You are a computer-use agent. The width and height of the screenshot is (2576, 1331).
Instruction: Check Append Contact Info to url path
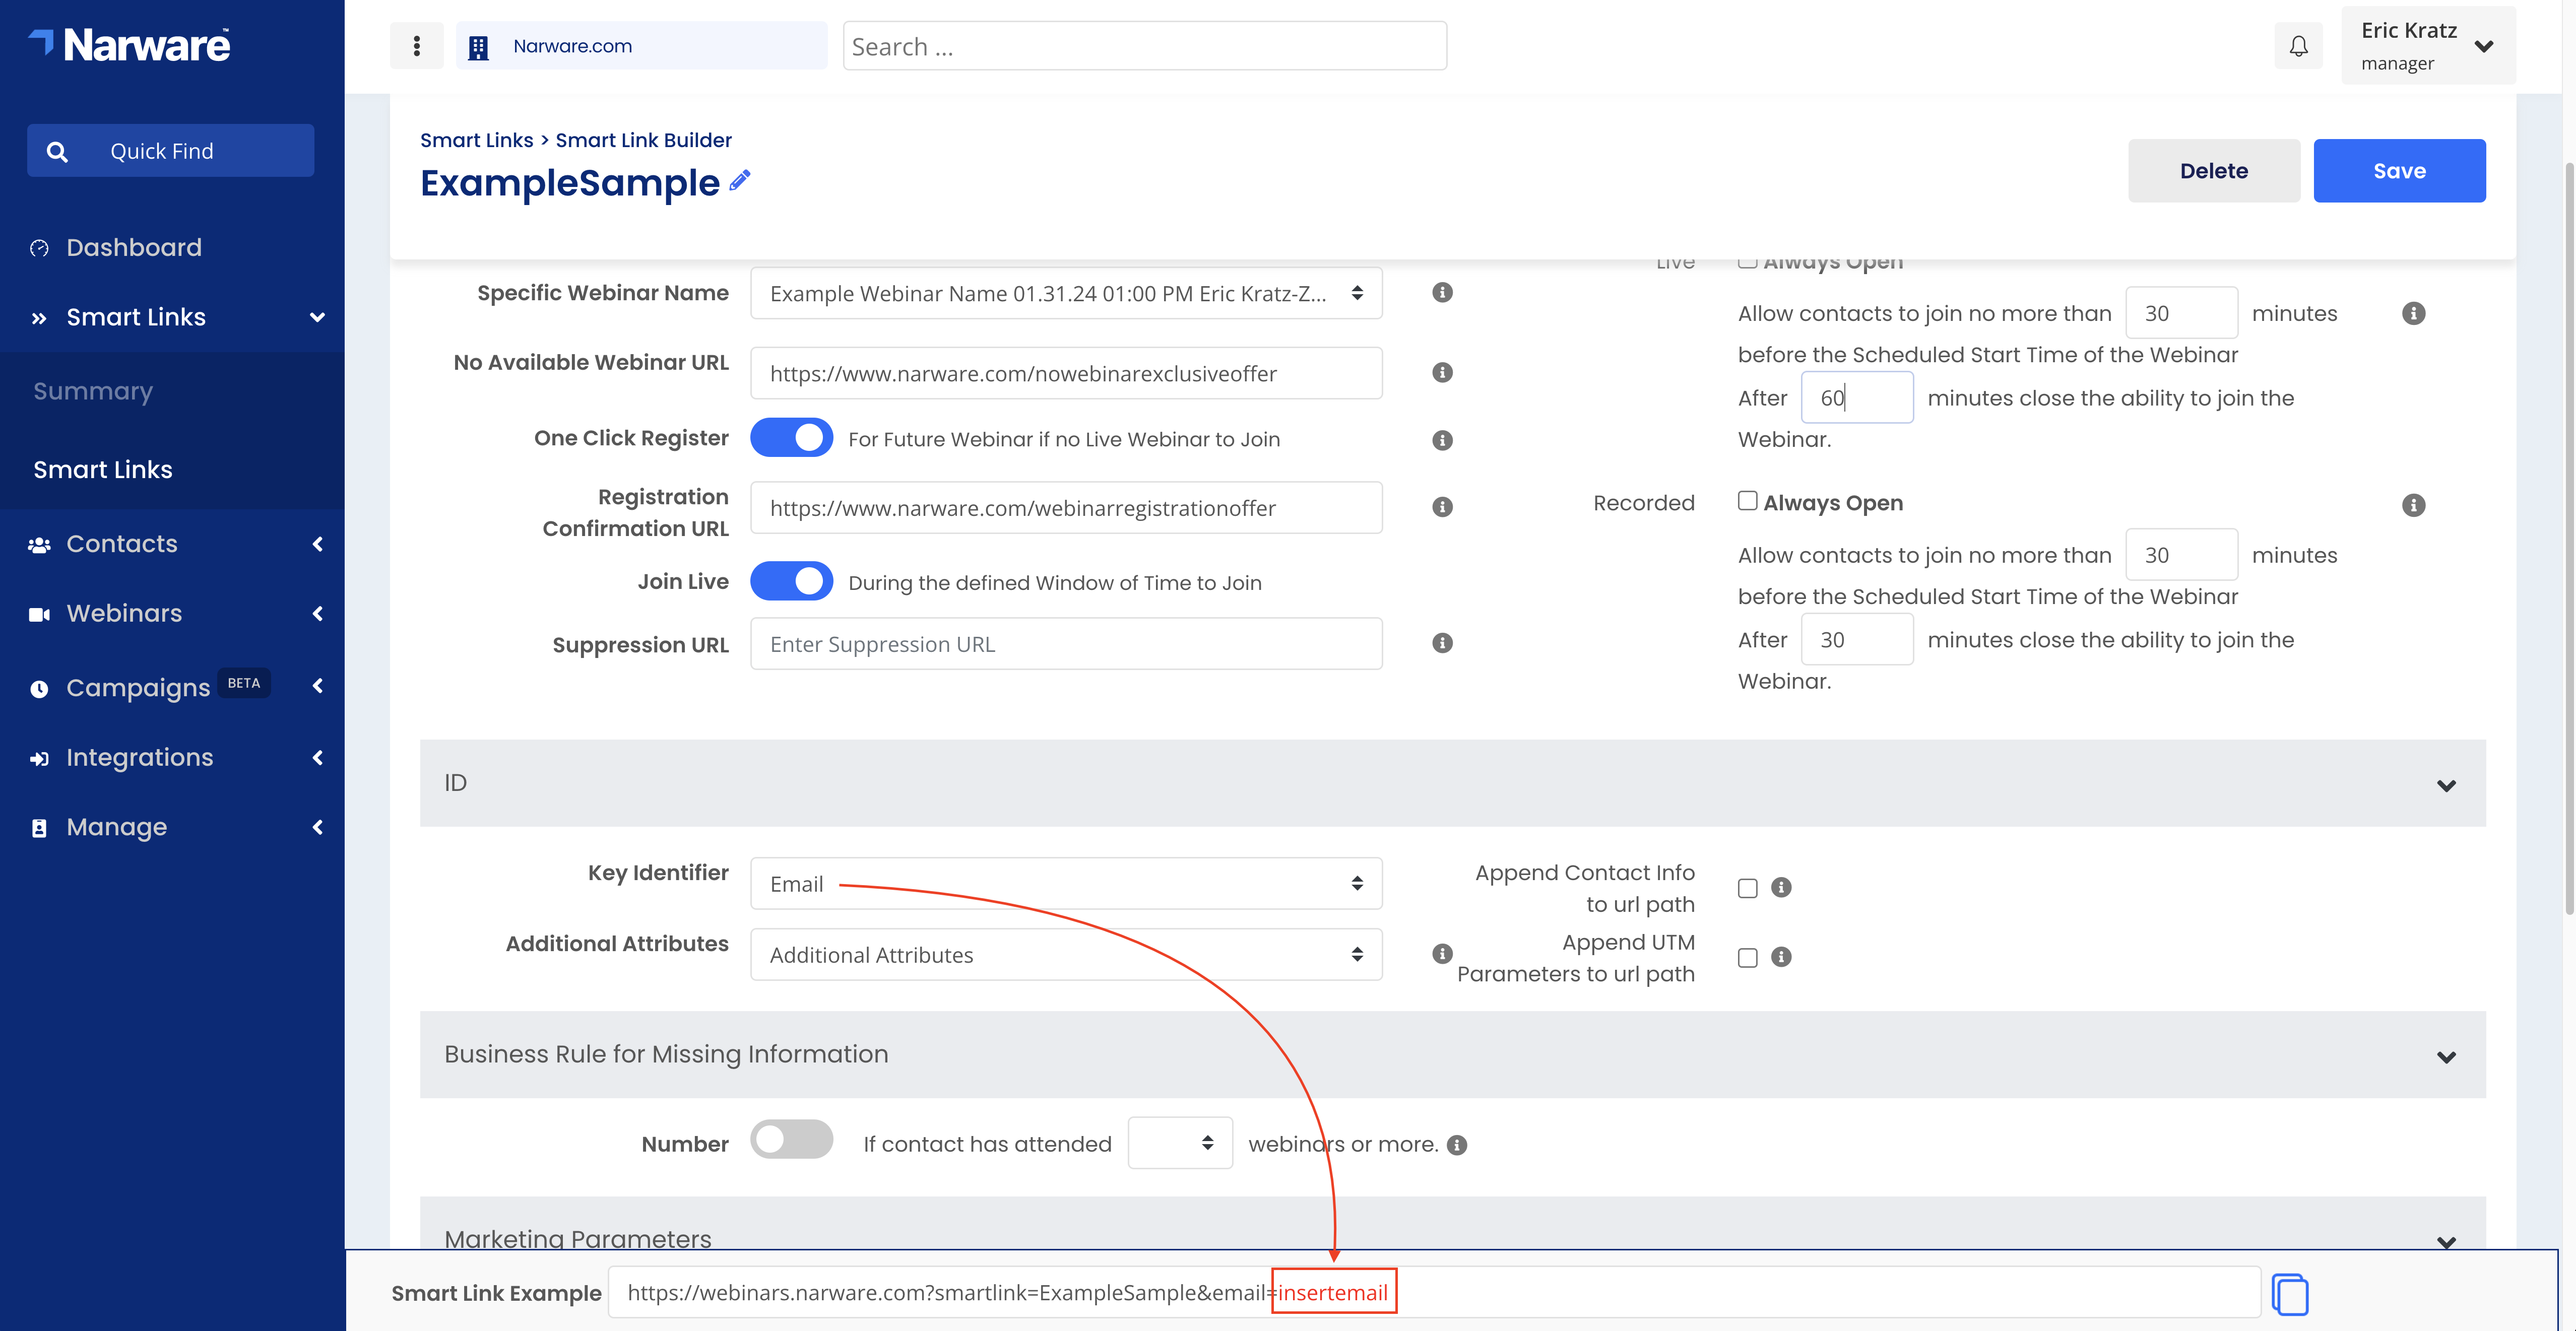[1747, 888]
